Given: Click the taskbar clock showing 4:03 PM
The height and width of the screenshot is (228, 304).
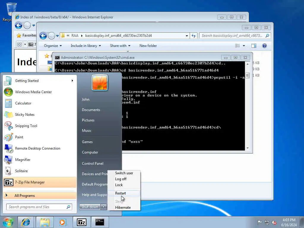Looking at the screenshot, I should [289, 222].
